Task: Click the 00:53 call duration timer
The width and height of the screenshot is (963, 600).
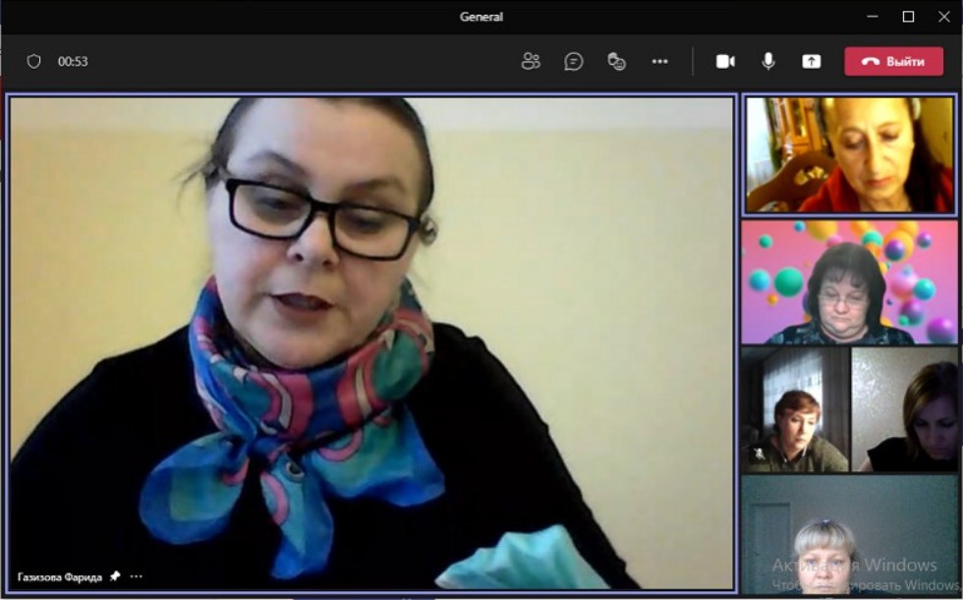Action: coord(73,61)
